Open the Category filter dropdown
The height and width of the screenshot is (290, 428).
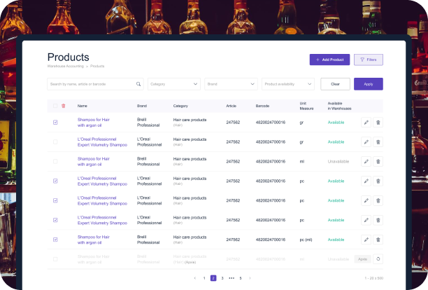173,84
